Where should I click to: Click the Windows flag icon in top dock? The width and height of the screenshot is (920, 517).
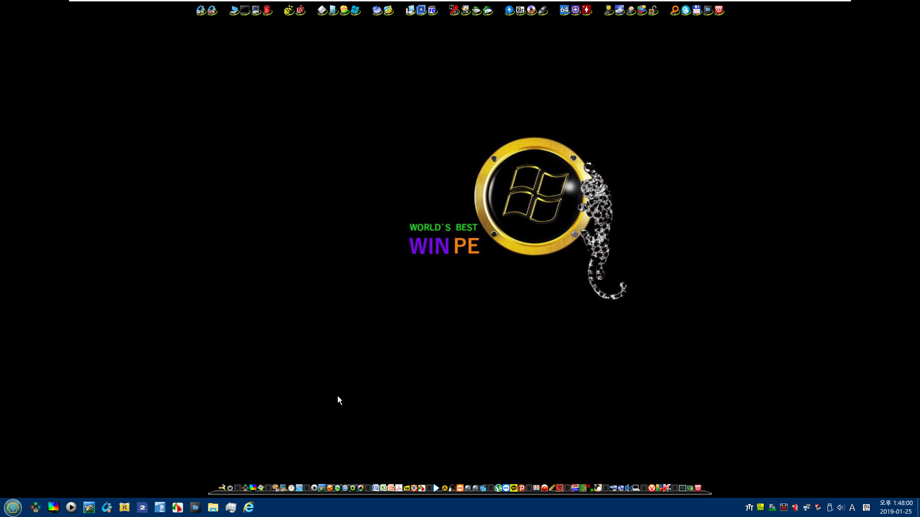355,10
